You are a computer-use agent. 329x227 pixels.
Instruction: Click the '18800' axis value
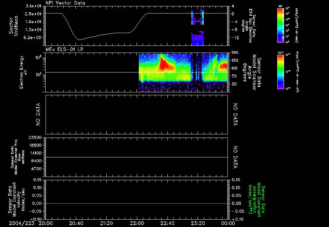point(35,145)
